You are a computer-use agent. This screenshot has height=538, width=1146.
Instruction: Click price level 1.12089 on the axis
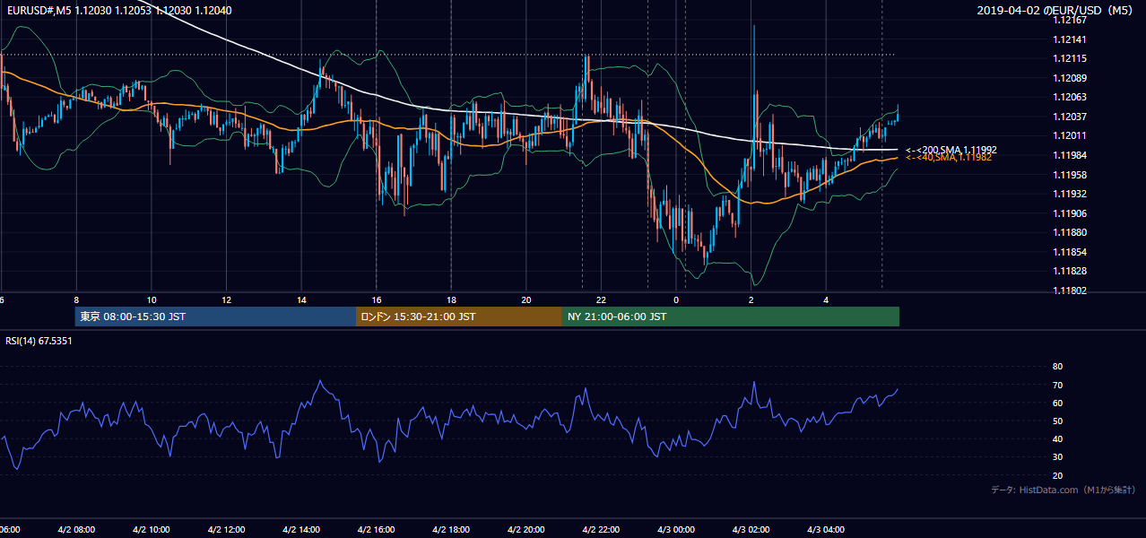(1069, 78)
